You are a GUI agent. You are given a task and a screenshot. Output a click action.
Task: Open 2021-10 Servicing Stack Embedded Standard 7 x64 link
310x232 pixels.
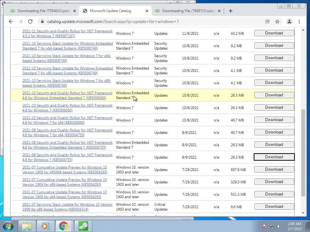[x=68, y=46]
